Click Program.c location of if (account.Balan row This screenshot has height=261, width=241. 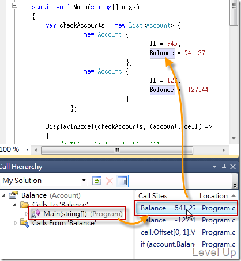[219, 244]
